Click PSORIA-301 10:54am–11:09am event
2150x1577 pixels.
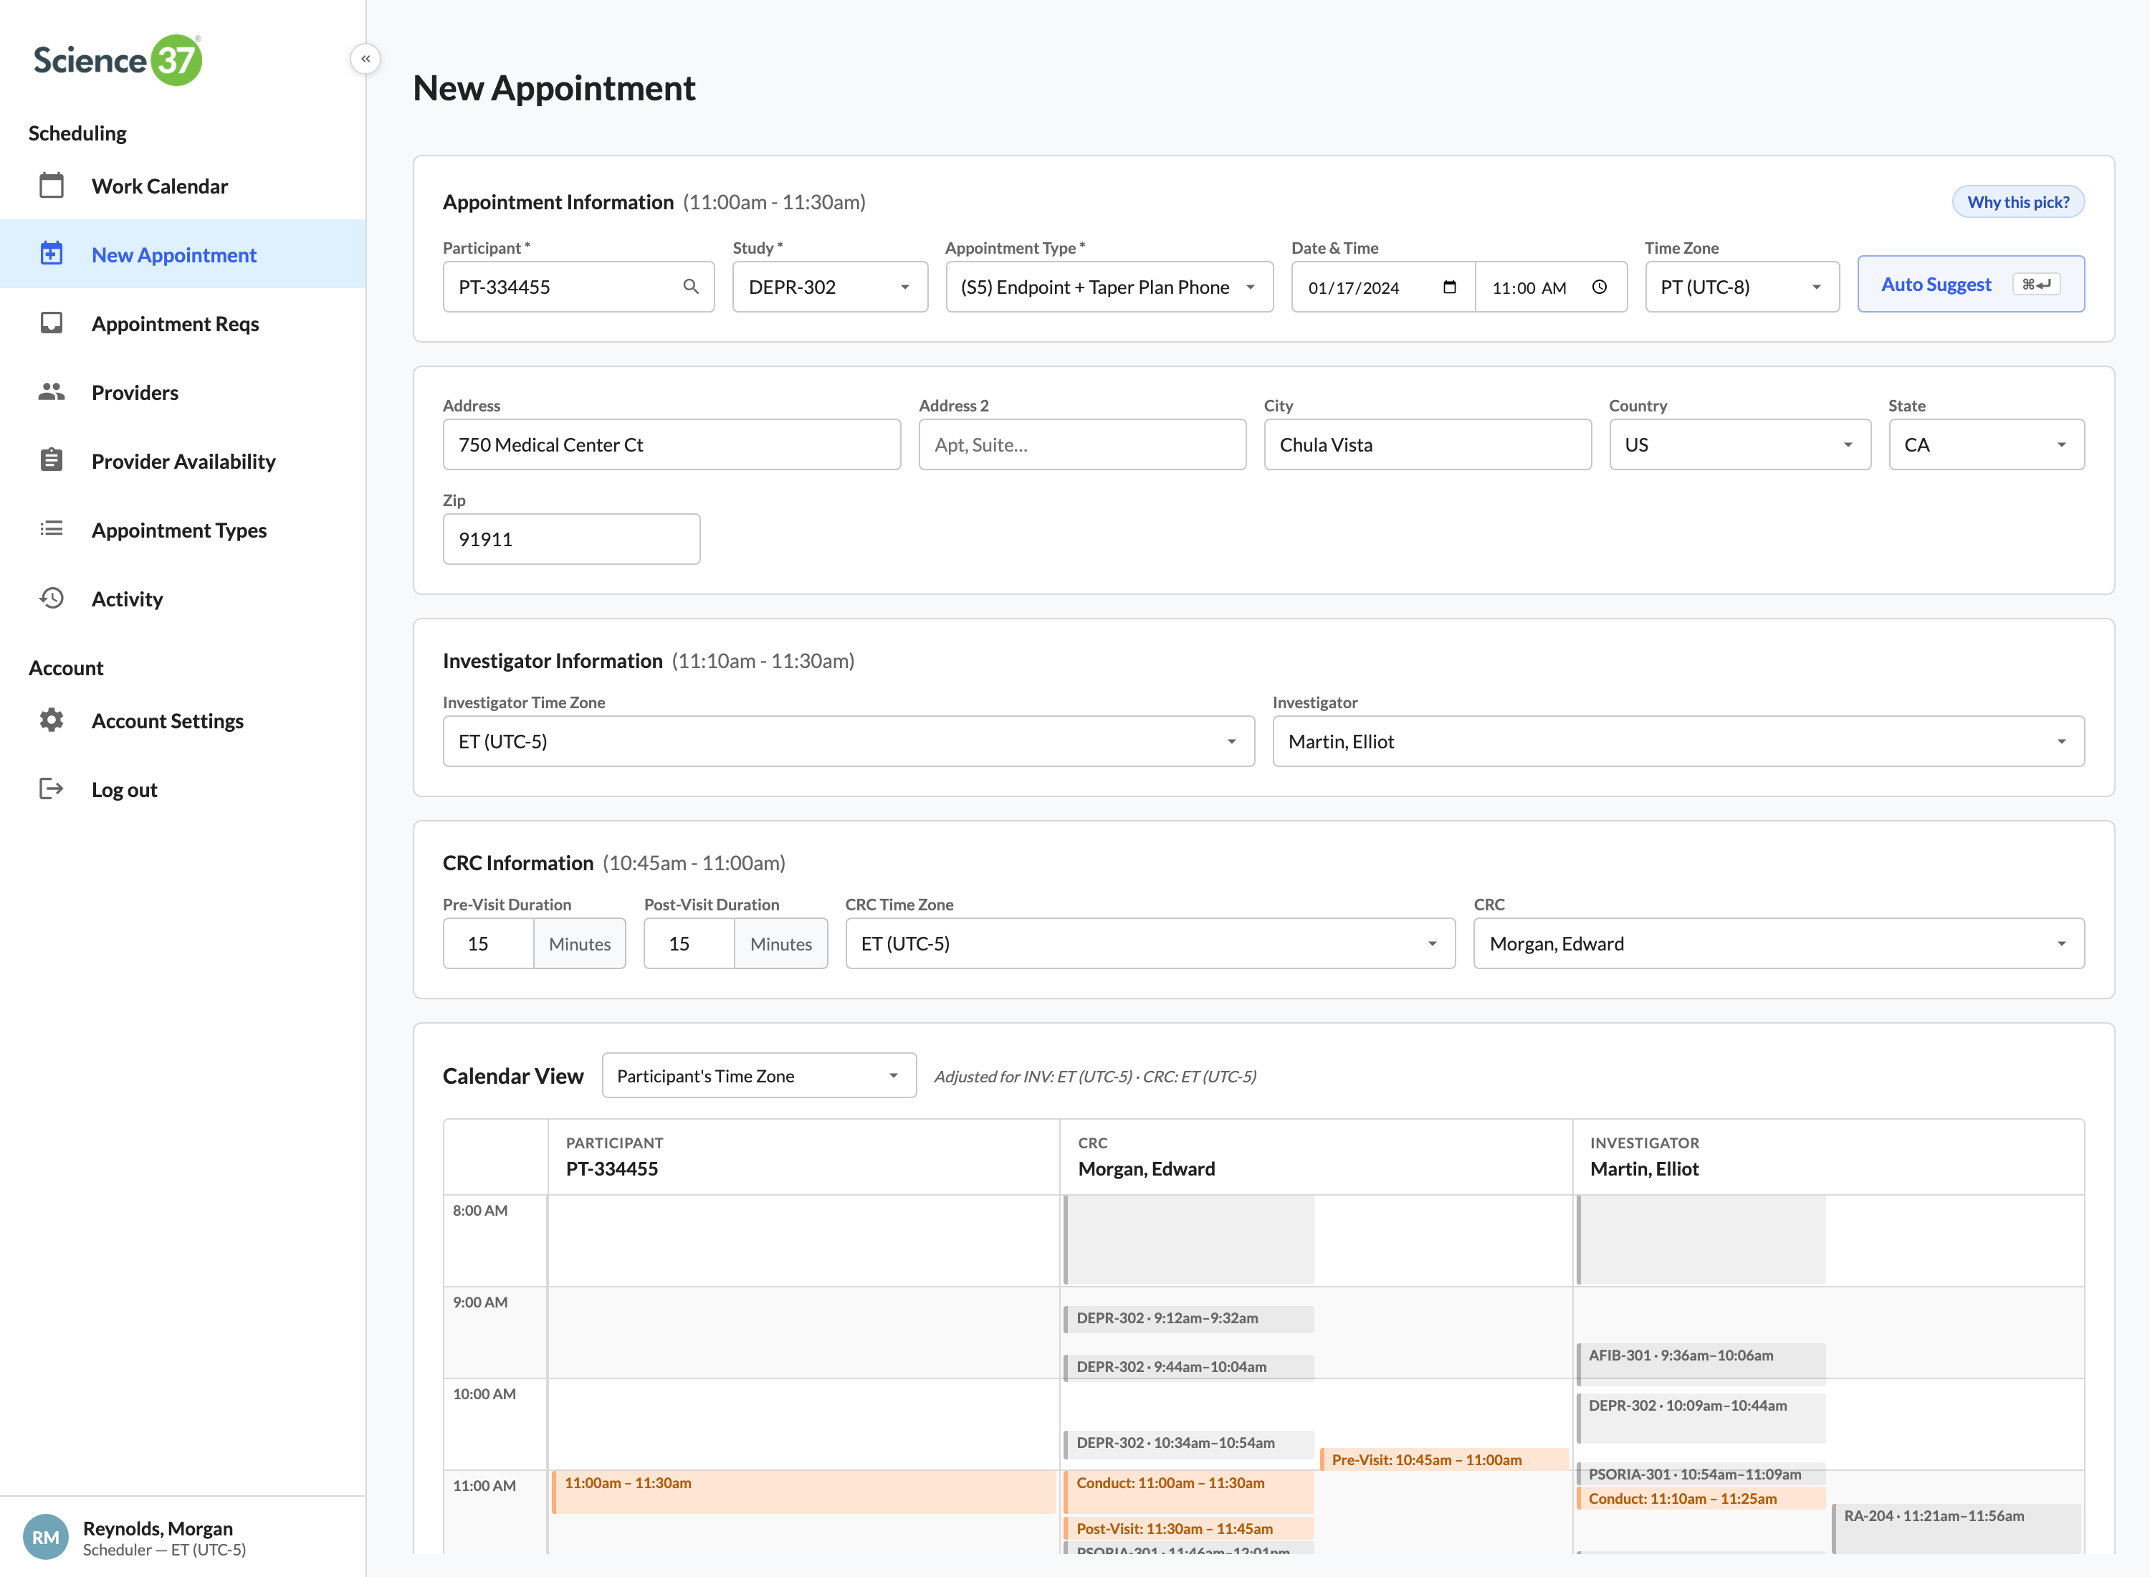click(x=1701, y=1474)
